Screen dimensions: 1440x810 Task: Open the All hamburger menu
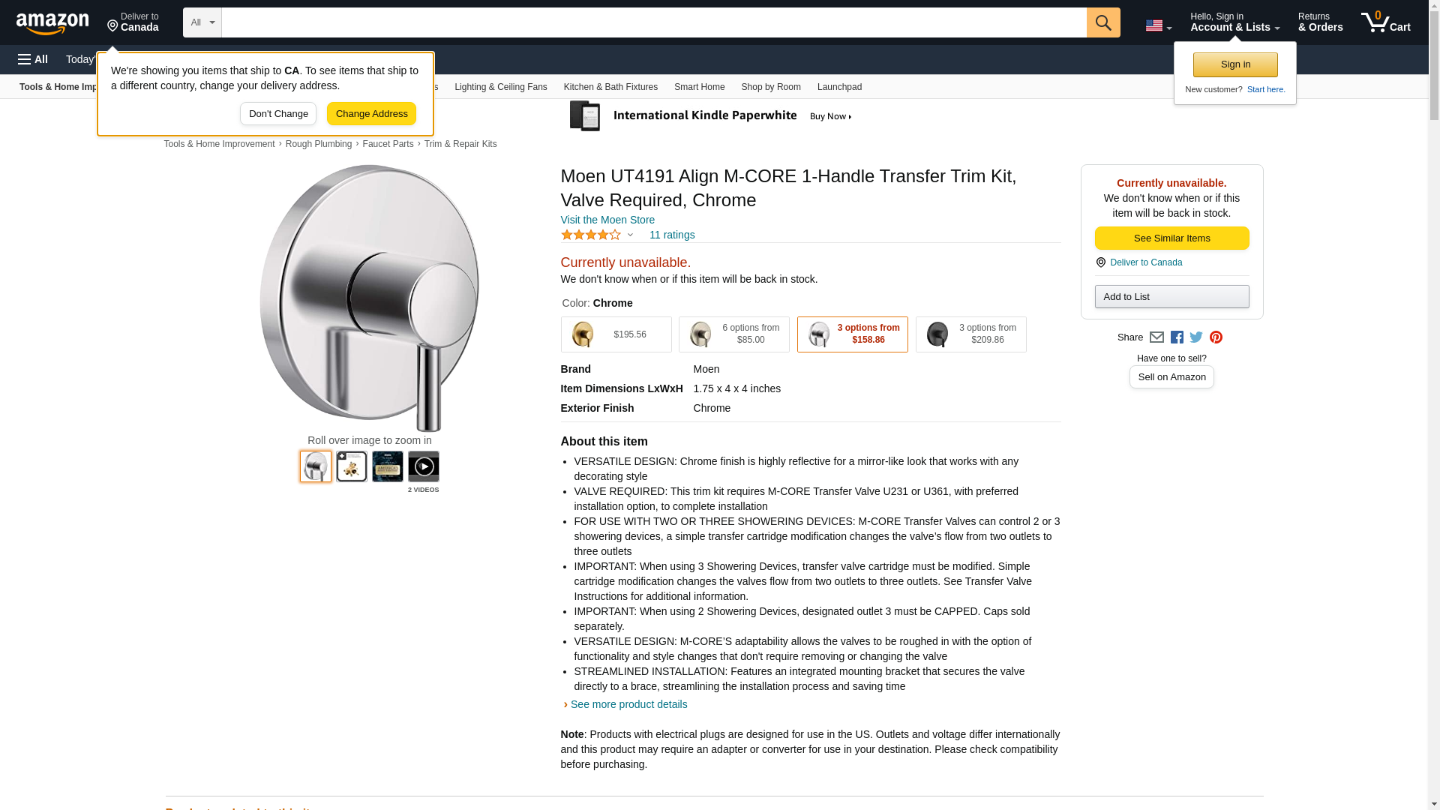coord(33,59)
